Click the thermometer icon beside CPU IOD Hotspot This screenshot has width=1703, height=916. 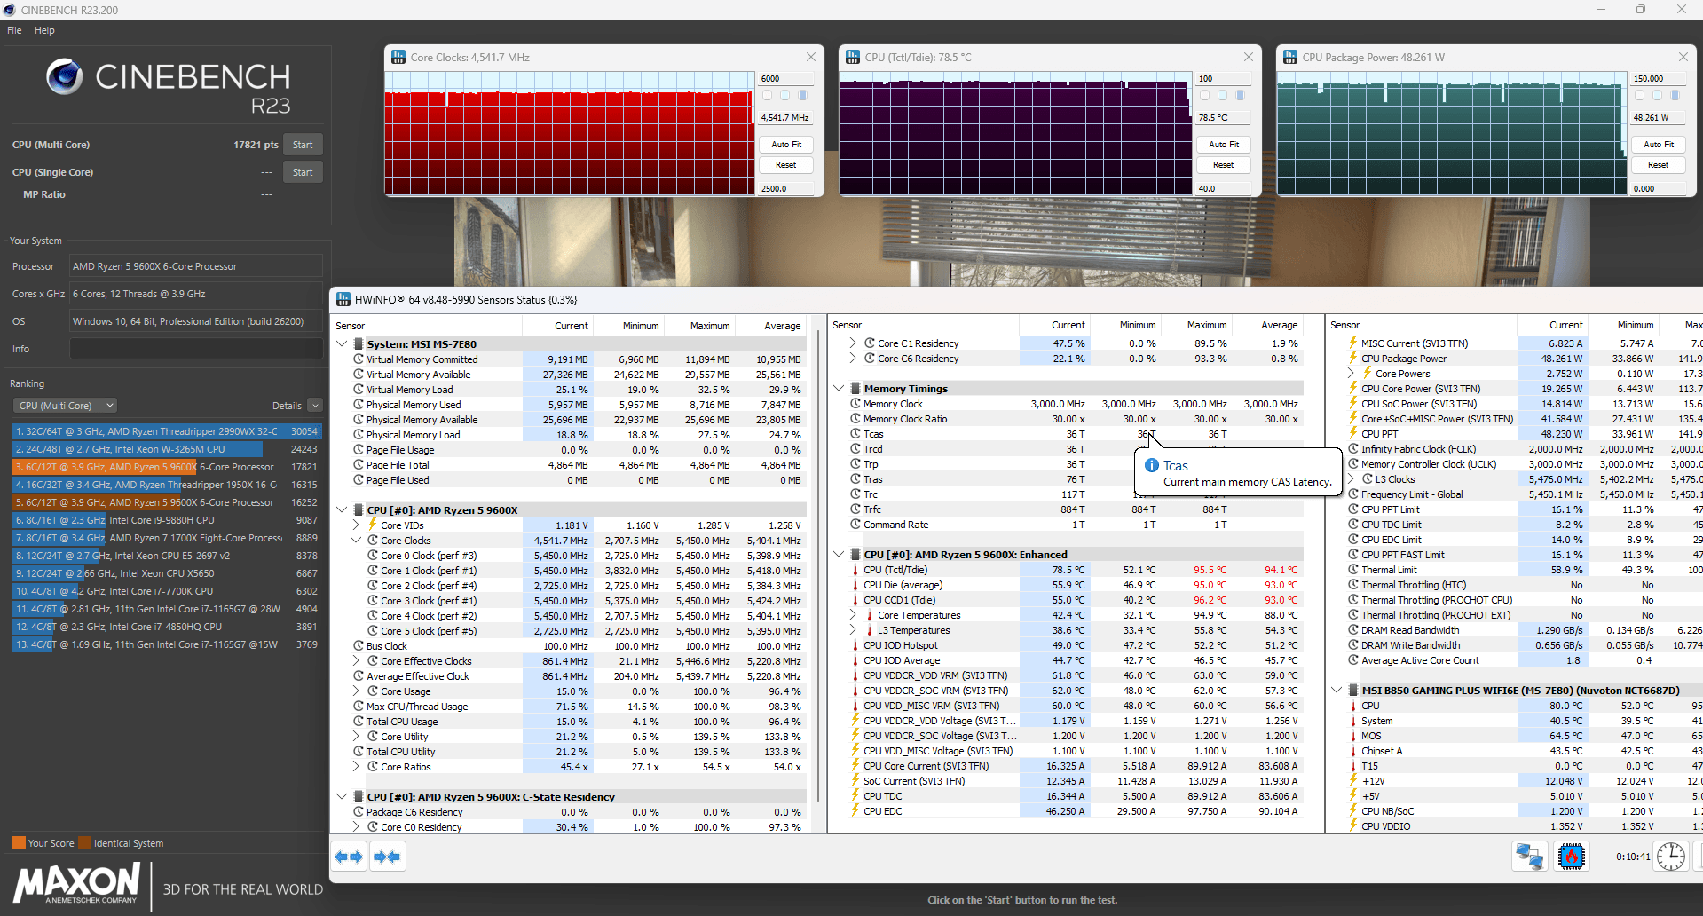pos(855,645)
